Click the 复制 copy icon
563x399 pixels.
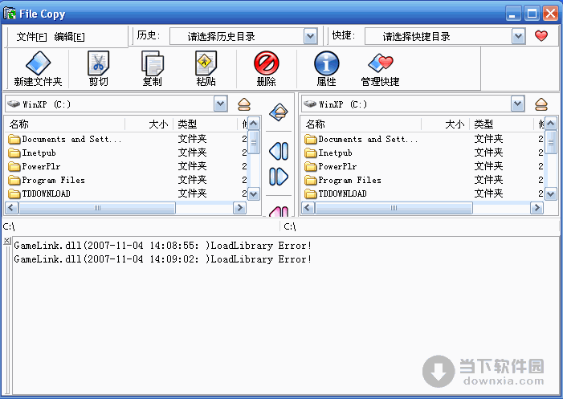point(153,63)
